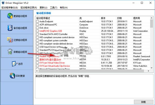Check HID-compliant consumer control device checkbox

(x=37, y=37)
